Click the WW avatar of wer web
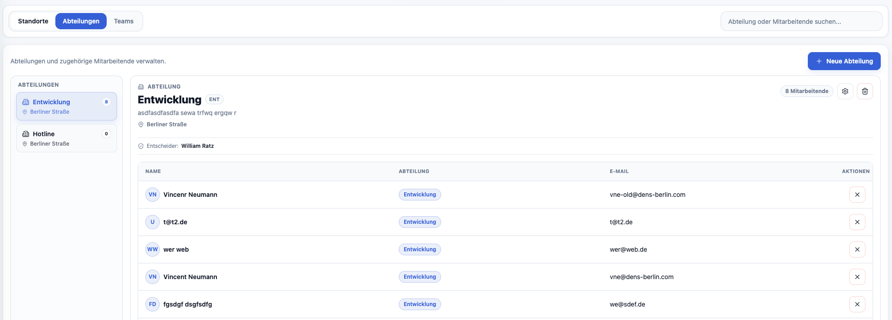Image resolution: width=892 pixels, height=320 pixels. pos(153,249)
